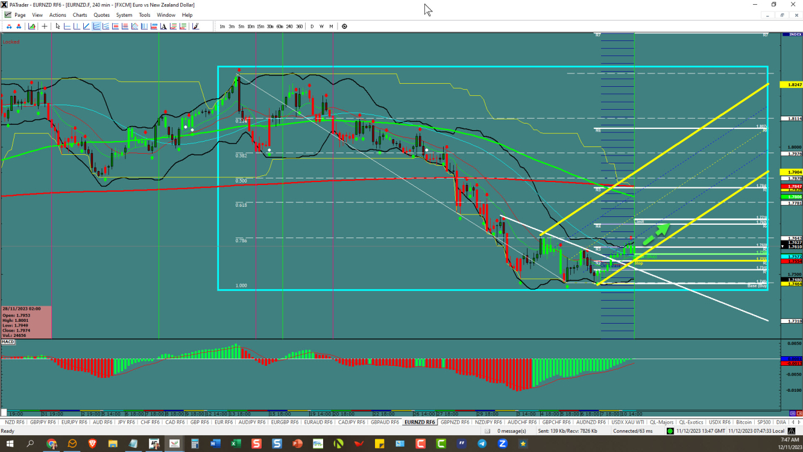
Task: Click the INDEX label at top right
Action: 792,34
